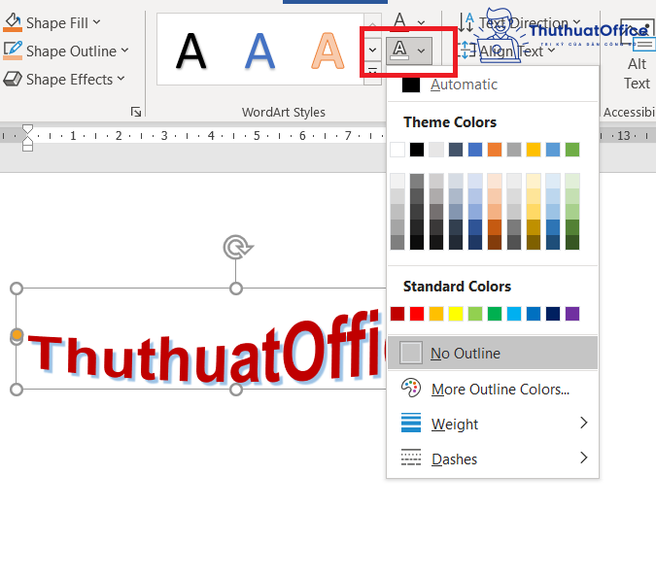This screenshot has height=578, width=656.
Task: Pick the yellow standard color
Action: pos(456,314)
